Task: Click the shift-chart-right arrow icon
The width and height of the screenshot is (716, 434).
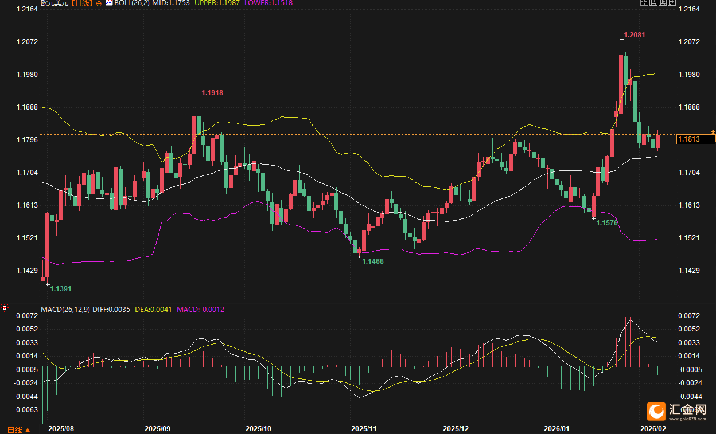Action: pos(671,3)
